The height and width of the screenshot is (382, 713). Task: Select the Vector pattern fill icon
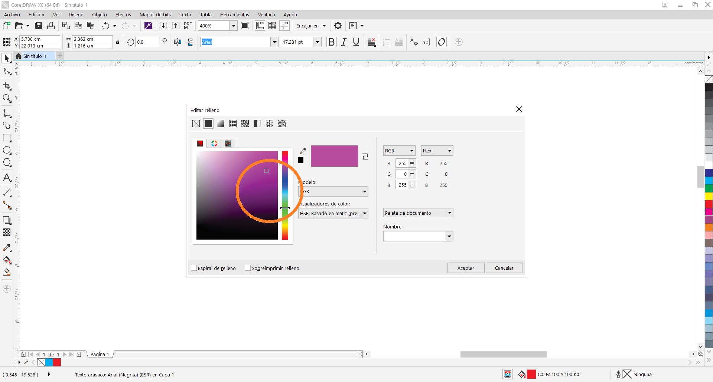tap(233, 124)
